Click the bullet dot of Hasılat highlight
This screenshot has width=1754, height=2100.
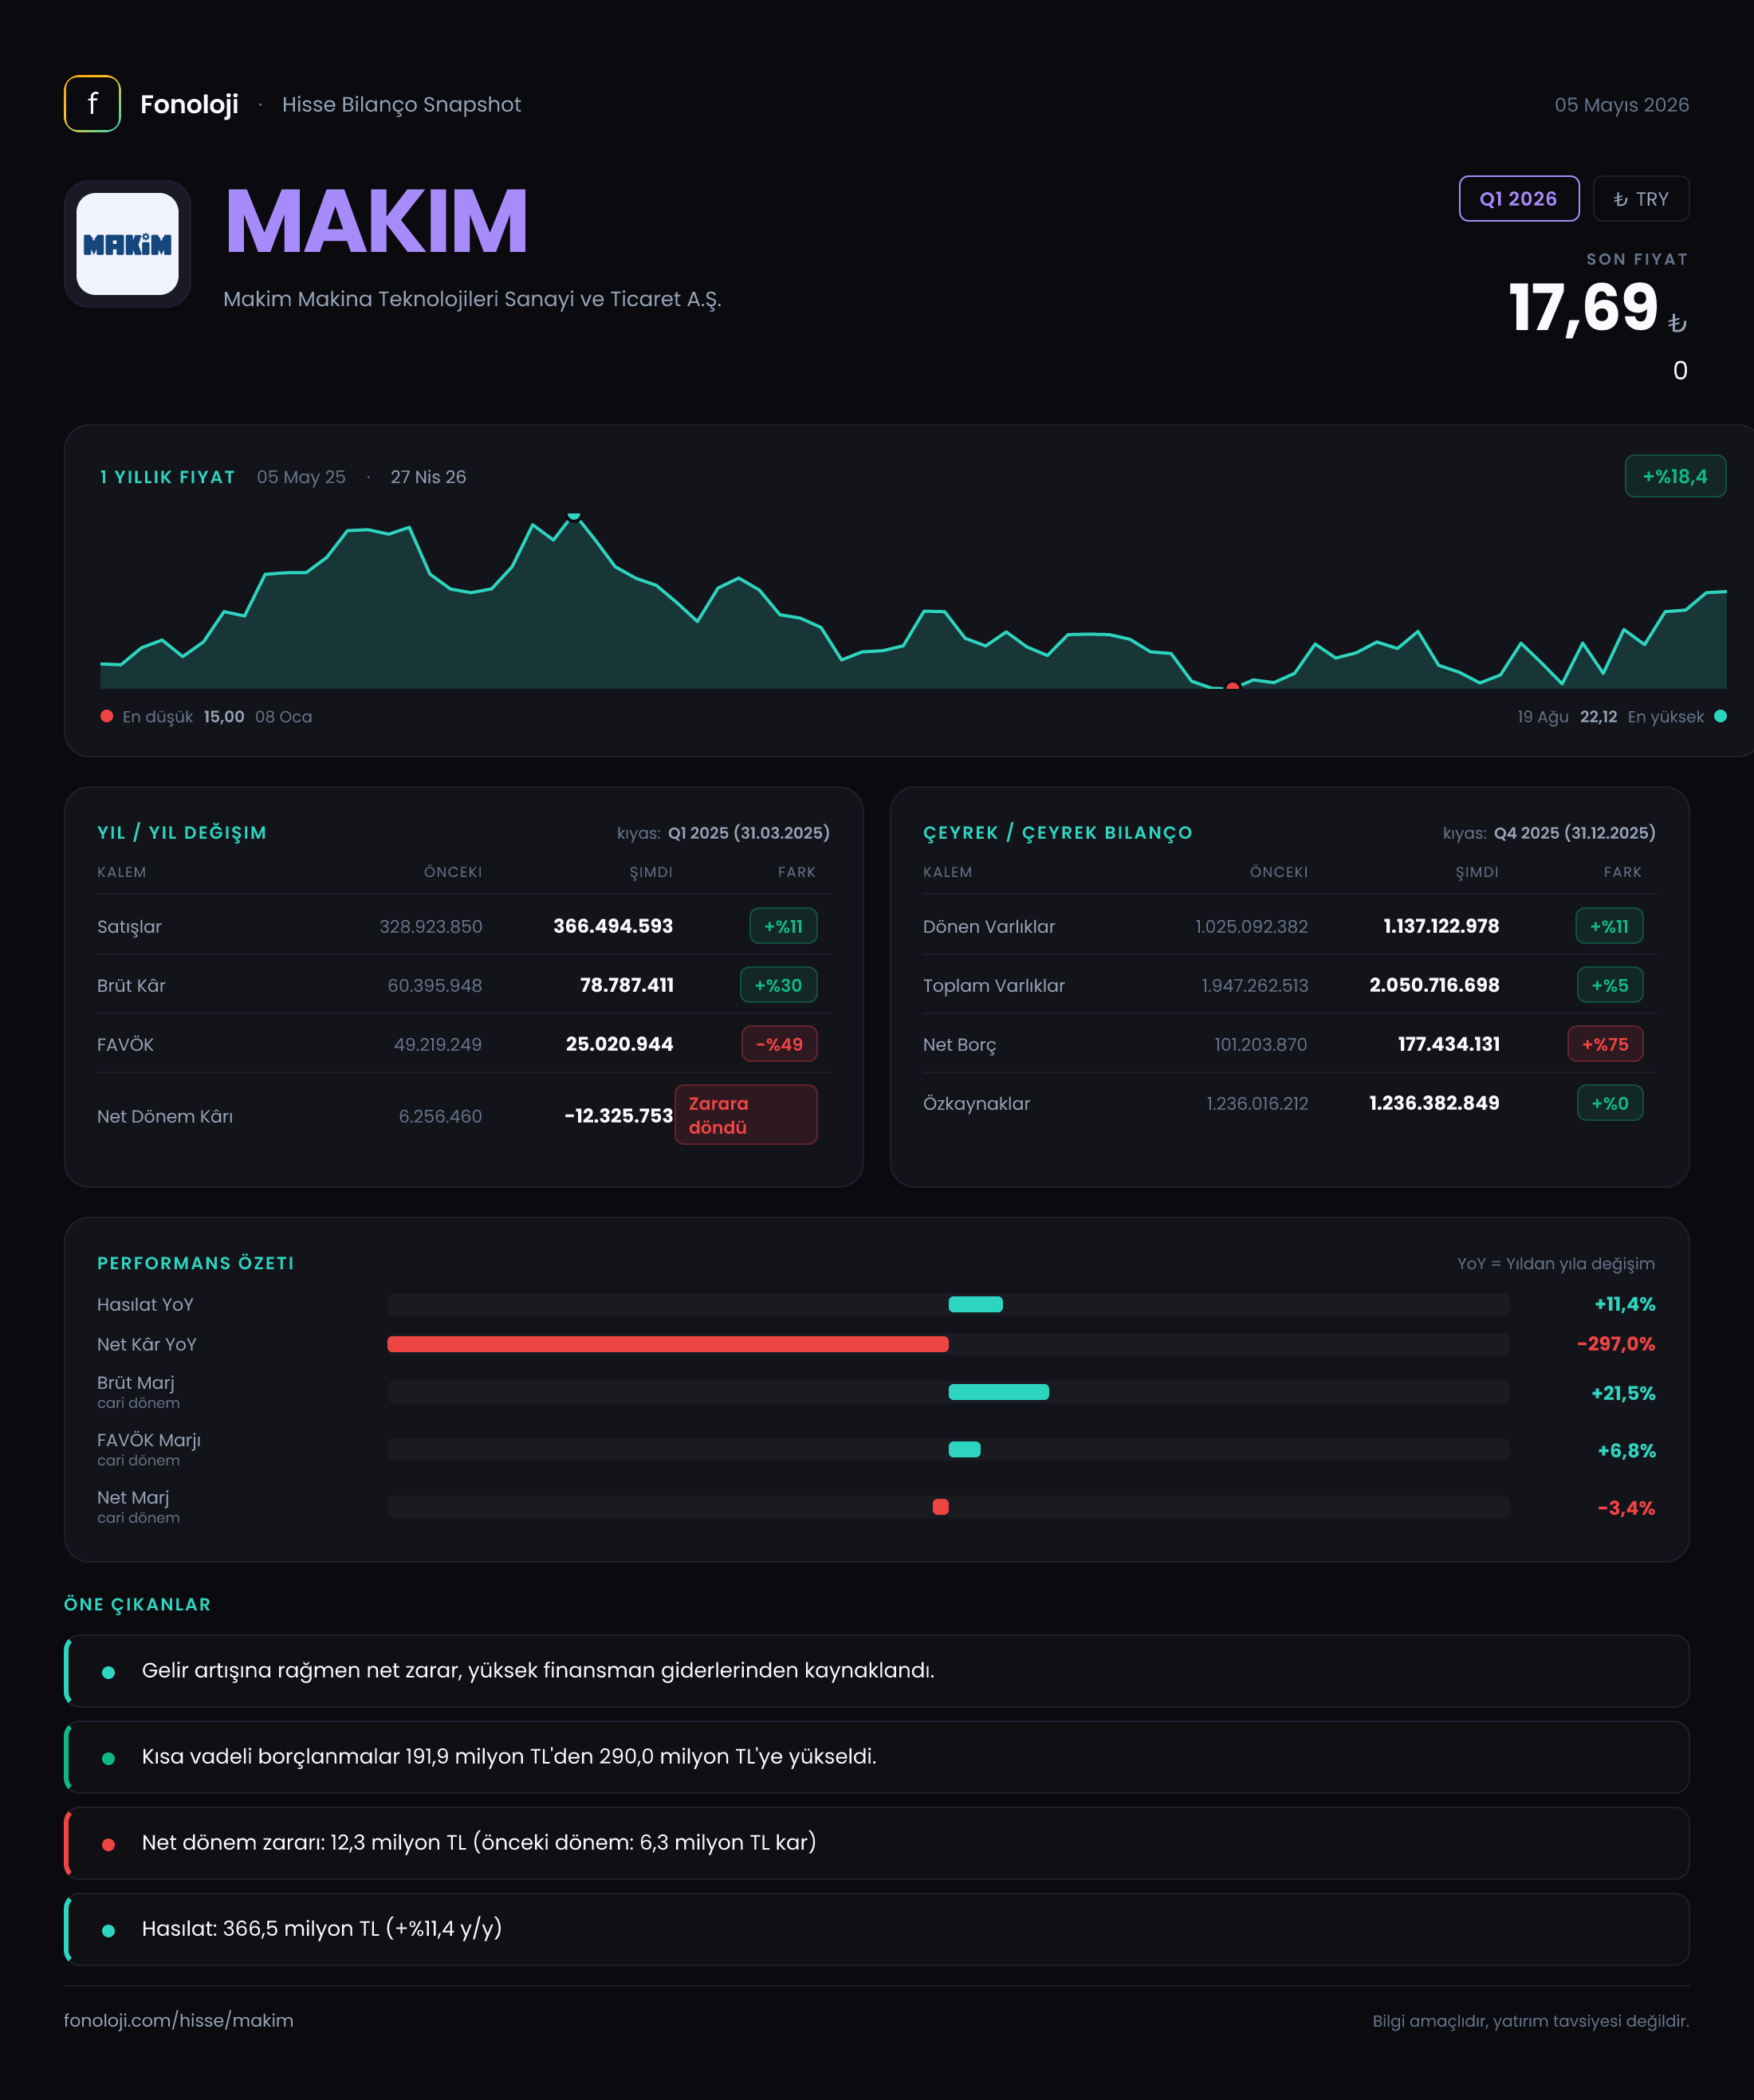click(x=108, y=1931)
